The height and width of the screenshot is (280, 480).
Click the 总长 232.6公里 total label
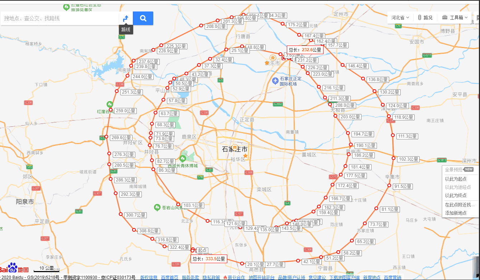305,50
